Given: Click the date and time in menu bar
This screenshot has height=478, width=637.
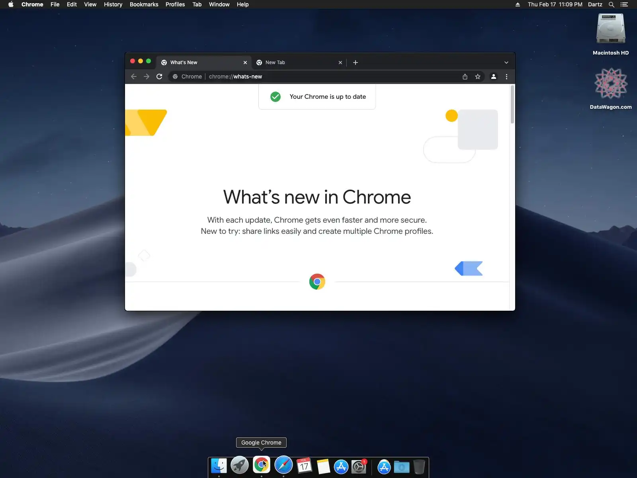Looking at the screenshot, I should 555,4.
